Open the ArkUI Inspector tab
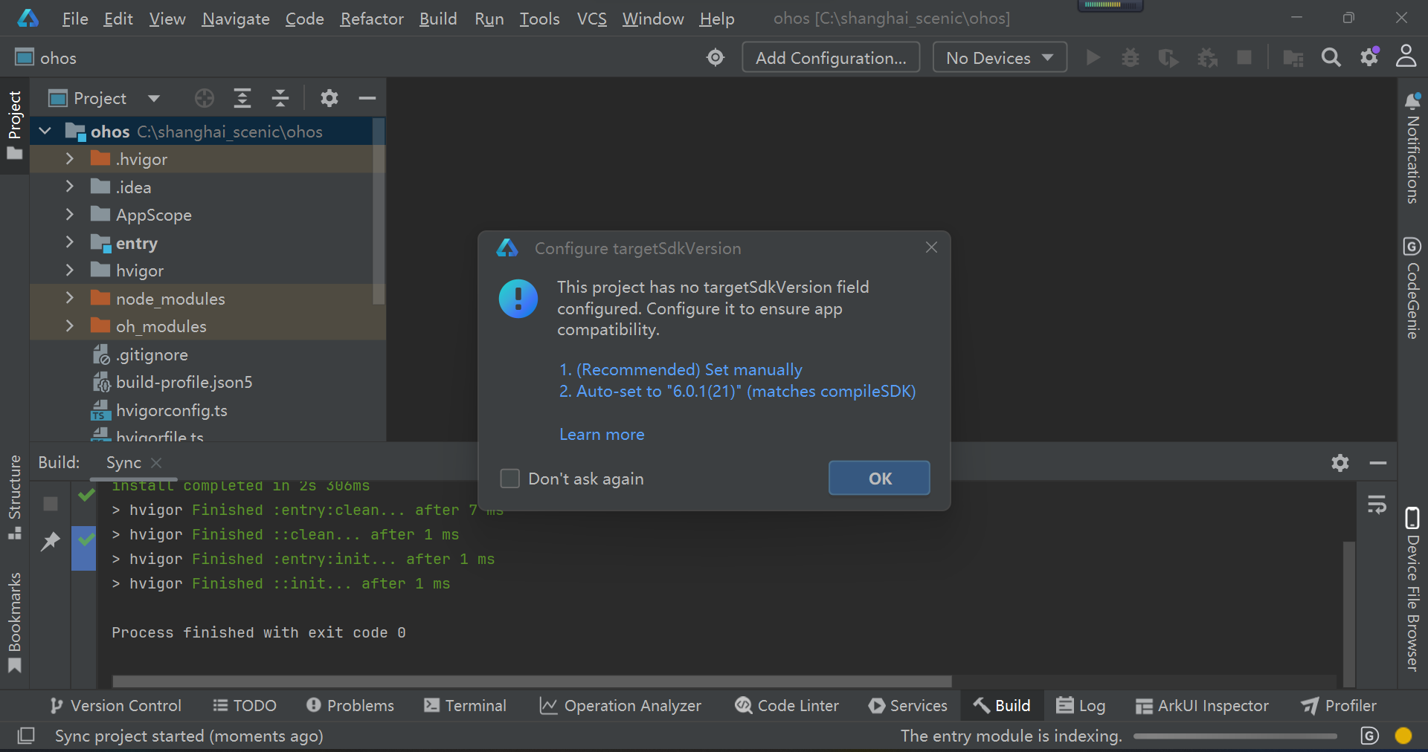 (x=1202, y=705)
